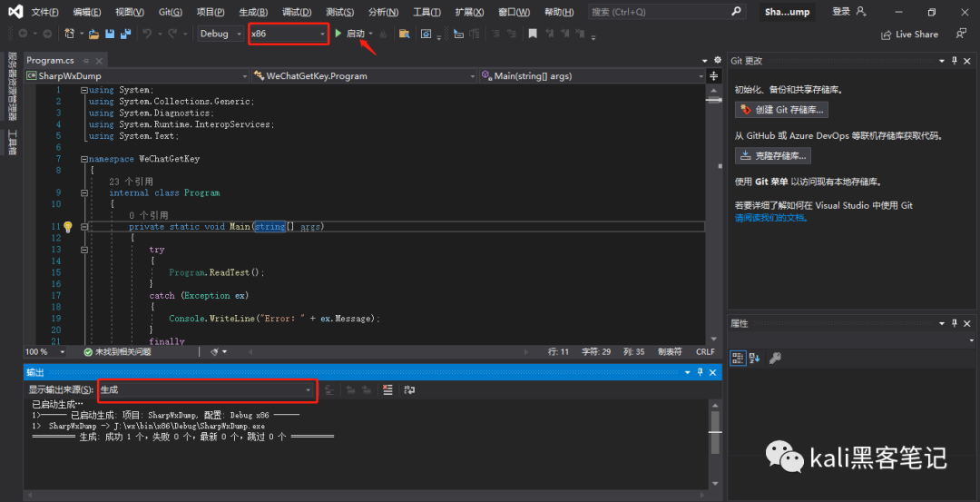Open the 工具箱 side tab on the left
980x502 pixels.
coord(12,142)
